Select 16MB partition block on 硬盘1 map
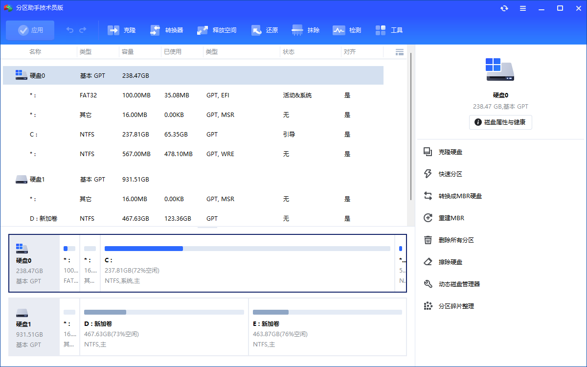The image size is (587, 367). pyautogui.click(x=69, y=327)
